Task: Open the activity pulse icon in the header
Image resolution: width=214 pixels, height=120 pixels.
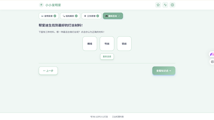Action: pos(165,5)
